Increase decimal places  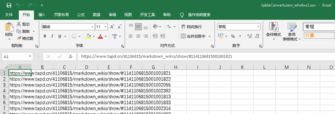click(x=249, y=36)
